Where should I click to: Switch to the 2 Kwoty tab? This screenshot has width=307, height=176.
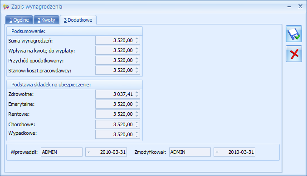[46, 20]
